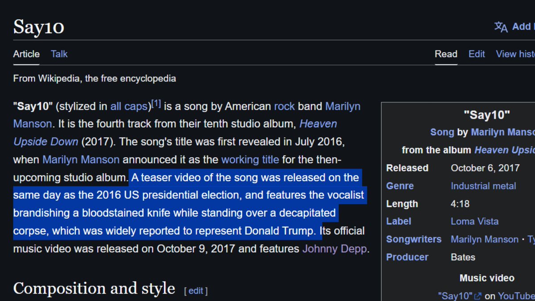Open the View history tab
Viewport: 535px width, 301px height.
(515, 54)
